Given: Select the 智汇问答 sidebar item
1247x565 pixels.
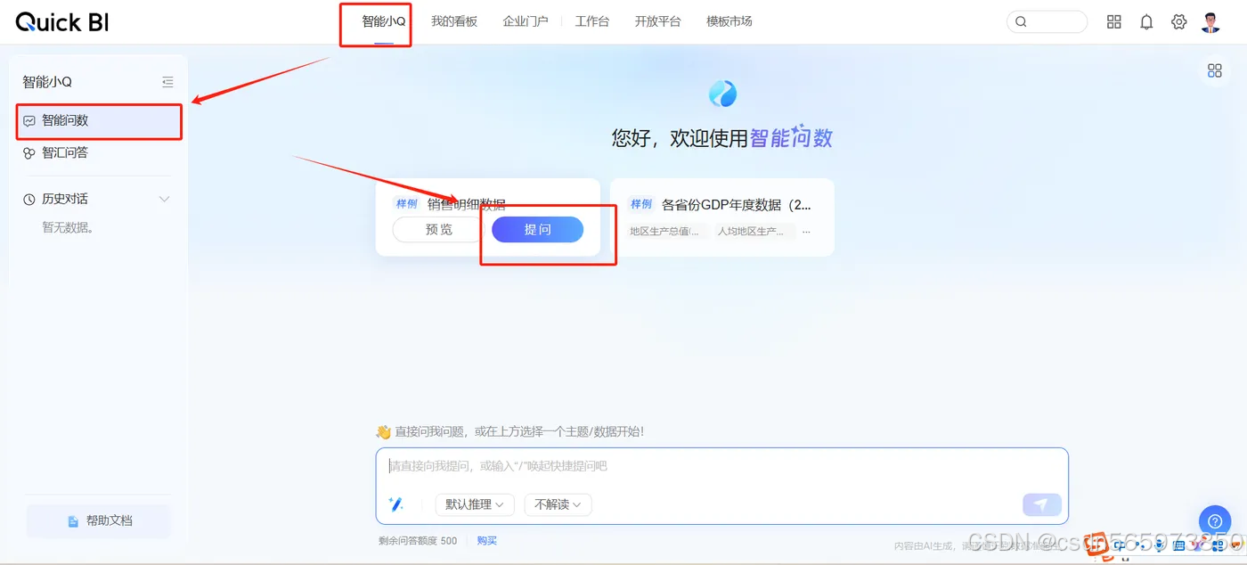Looking at the screenshot, I should 62,152.
